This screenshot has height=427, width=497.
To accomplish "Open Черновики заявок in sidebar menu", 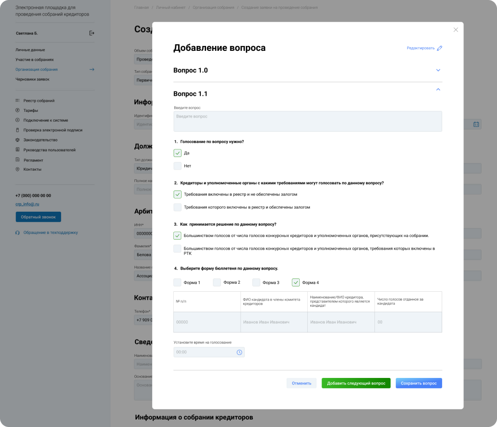I will click(32, 79).
